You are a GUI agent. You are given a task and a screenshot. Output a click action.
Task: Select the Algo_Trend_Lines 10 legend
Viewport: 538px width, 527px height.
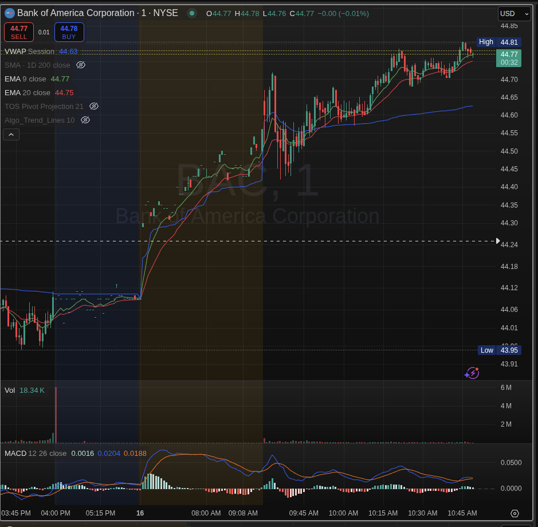click(40, 120)
